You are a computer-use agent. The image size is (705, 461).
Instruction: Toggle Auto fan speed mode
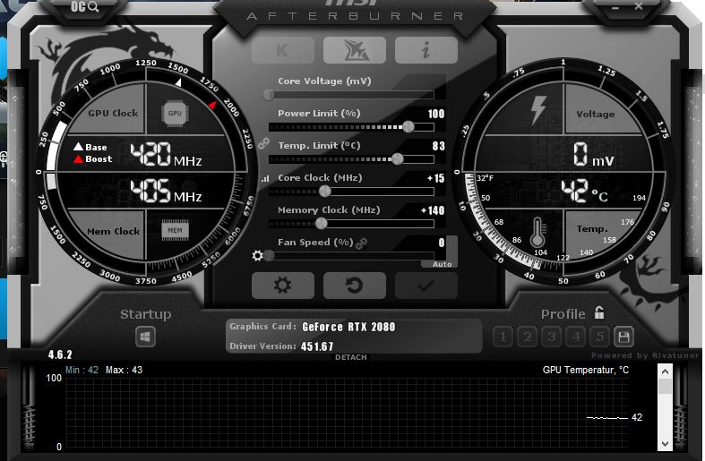pyautogui.click(x=442, y=264)
